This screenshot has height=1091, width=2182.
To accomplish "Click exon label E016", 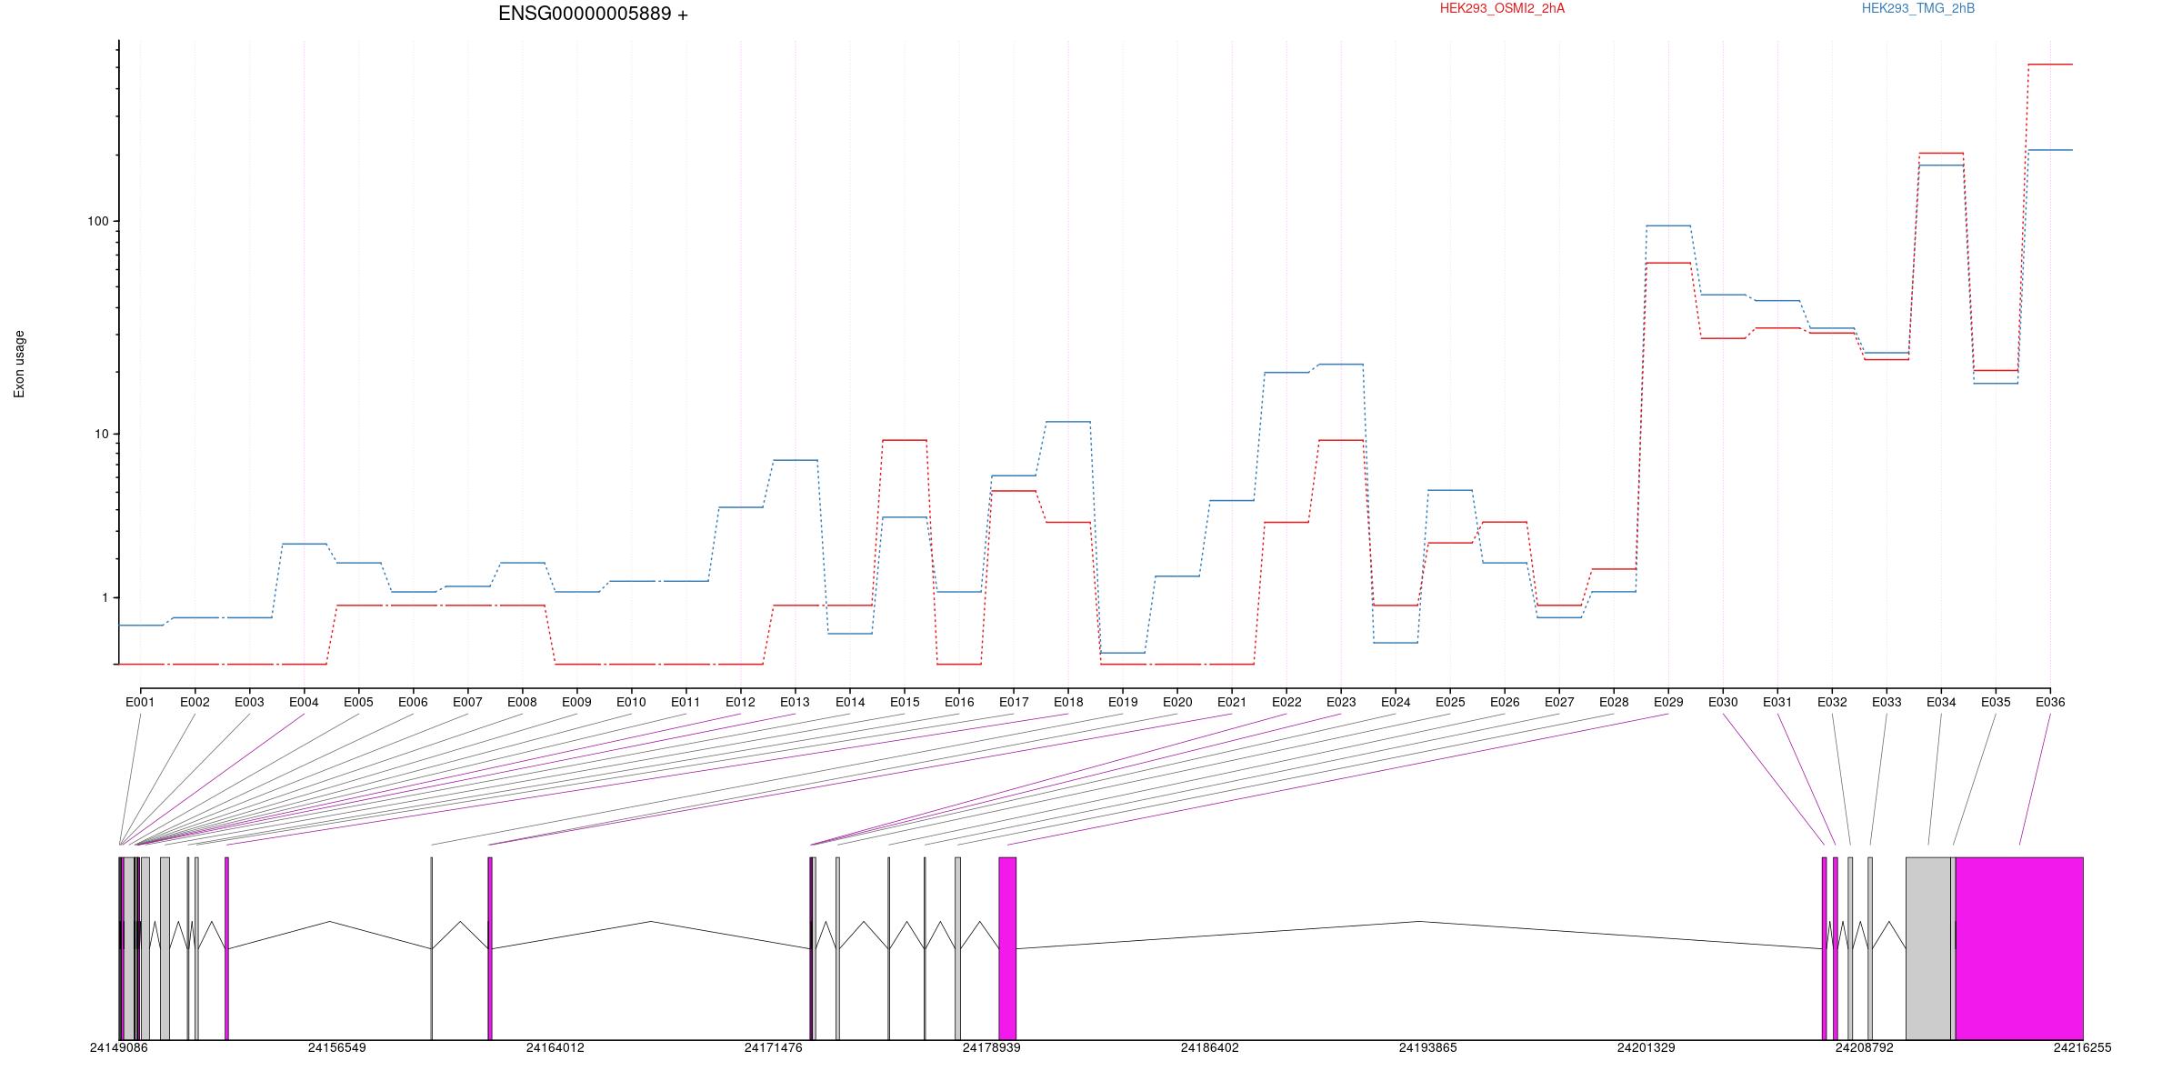I will pos(959,702).
